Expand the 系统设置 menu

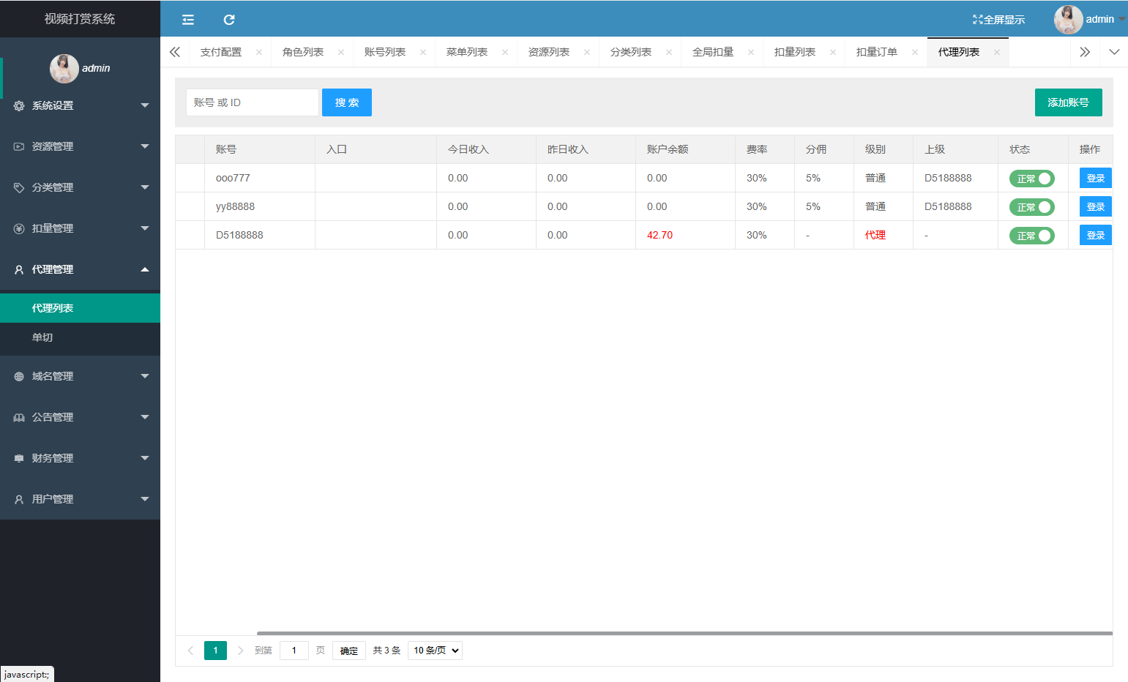80,106
